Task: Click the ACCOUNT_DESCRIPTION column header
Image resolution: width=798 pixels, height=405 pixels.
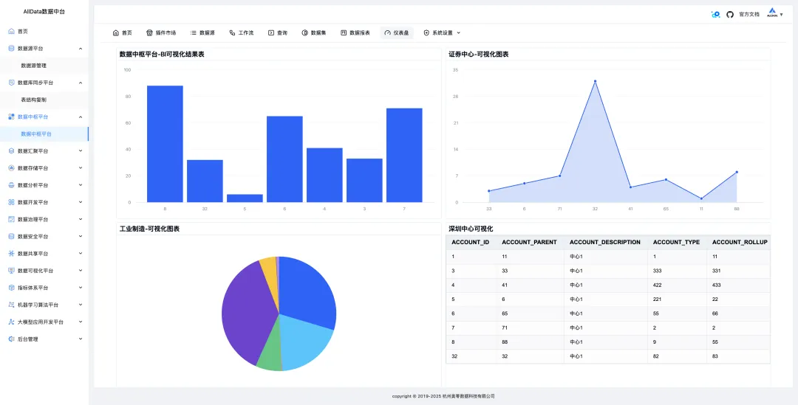Action: [x=604, y=243]
